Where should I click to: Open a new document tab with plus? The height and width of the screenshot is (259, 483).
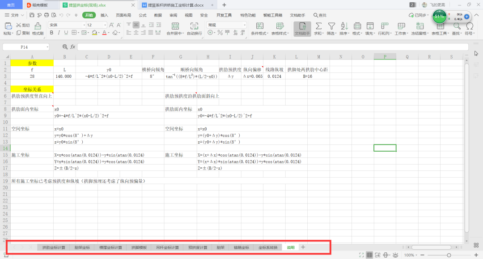224,5
